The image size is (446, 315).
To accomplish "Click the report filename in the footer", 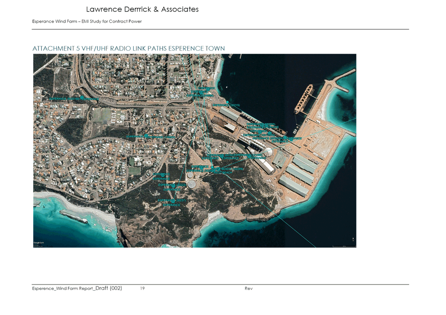I will coord(77,288).
